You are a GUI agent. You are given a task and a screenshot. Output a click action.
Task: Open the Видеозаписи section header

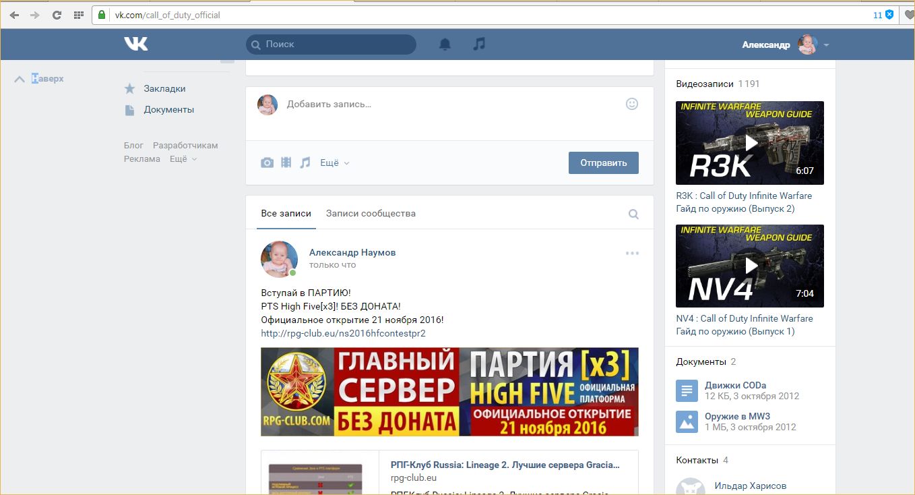(x=705, y=84)
